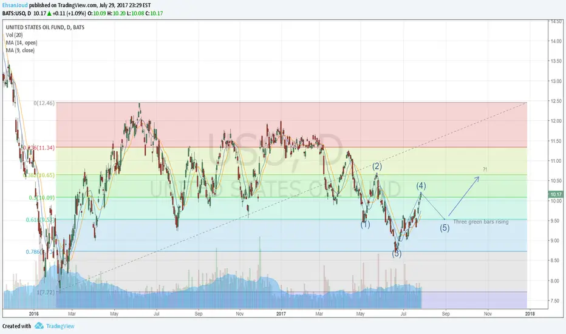The height and width of the screenshot is (334, 566).
Task: Click the 2016 label on time axis
Action: [33, 314]
